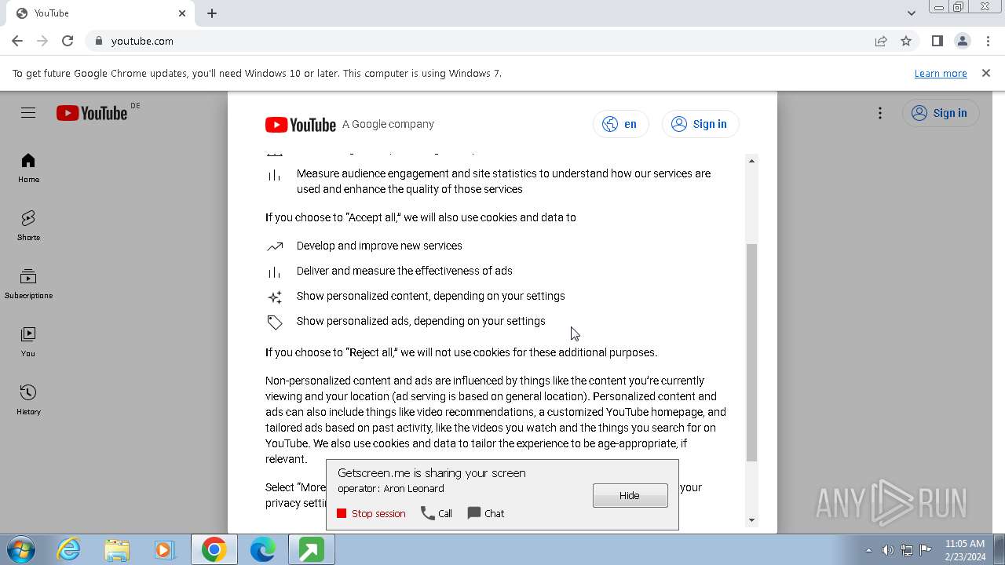
Task: Open the Chrome profile avatar
Action: click(962, 41)
